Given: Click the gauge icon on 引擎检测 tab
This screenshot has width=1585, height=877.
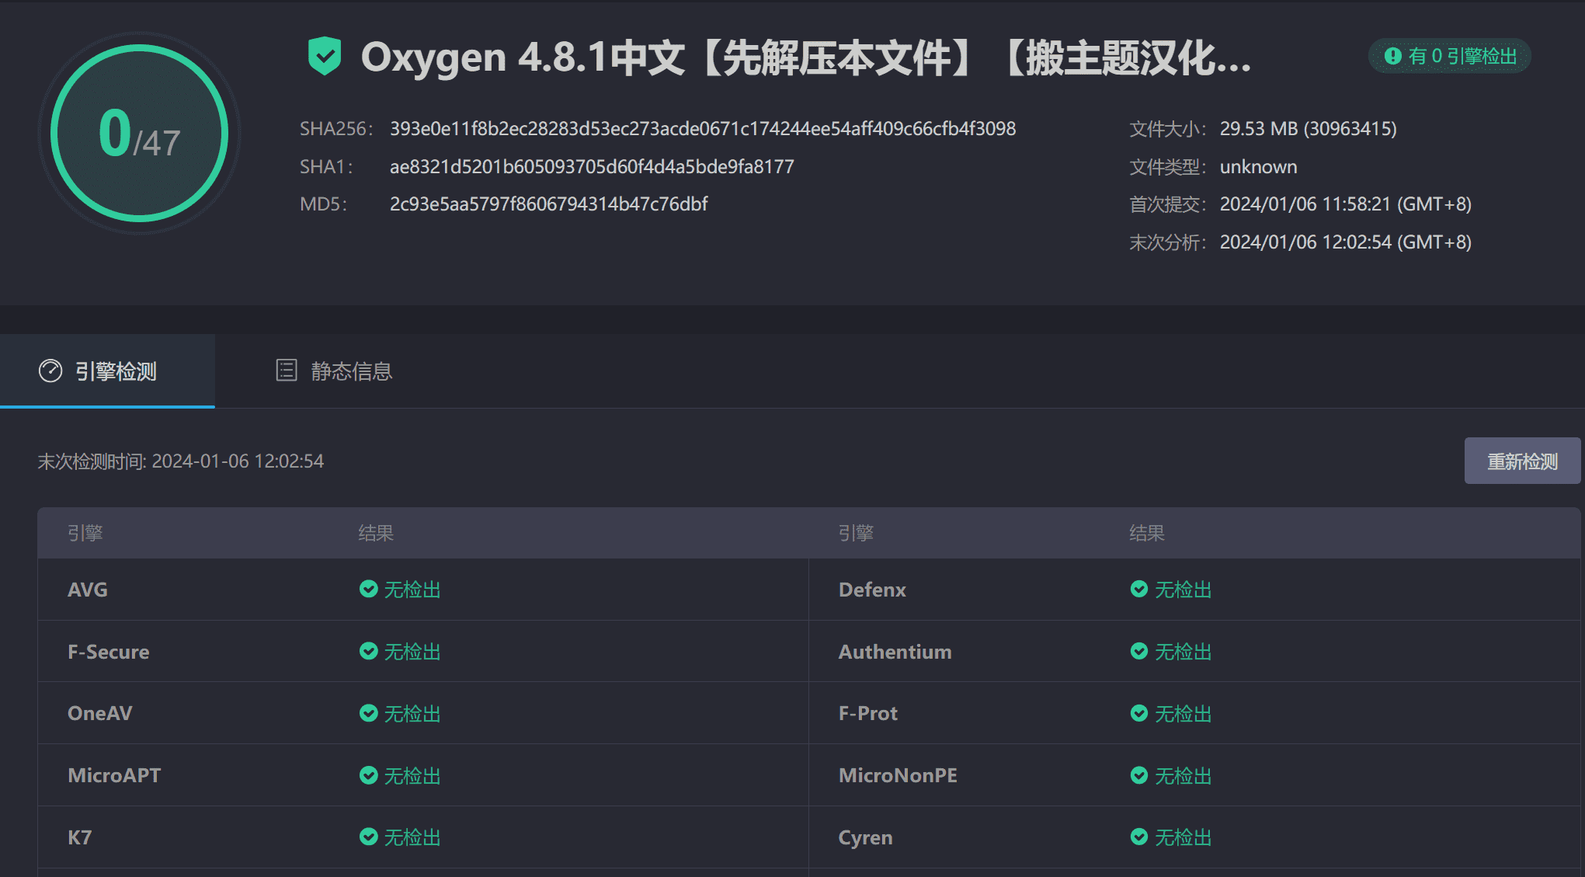Looking at the screenshot, I should [x=50, y=371].
